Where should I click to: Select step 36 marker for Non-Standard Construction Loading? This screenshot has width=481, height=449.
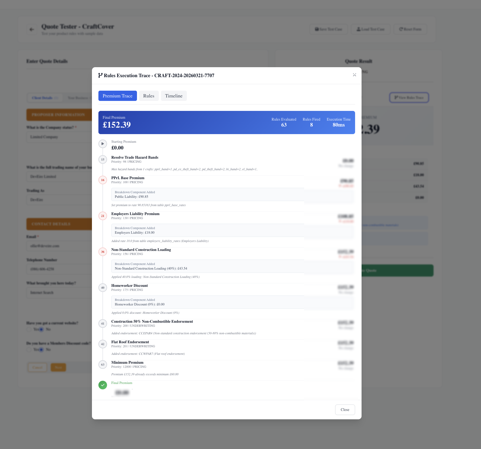coord(103,252)
